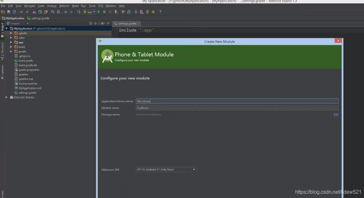Image resolution: width=364 pixels, height=198 pixels.
Task: Click Edit next to Package name
Action: point(336,114)
